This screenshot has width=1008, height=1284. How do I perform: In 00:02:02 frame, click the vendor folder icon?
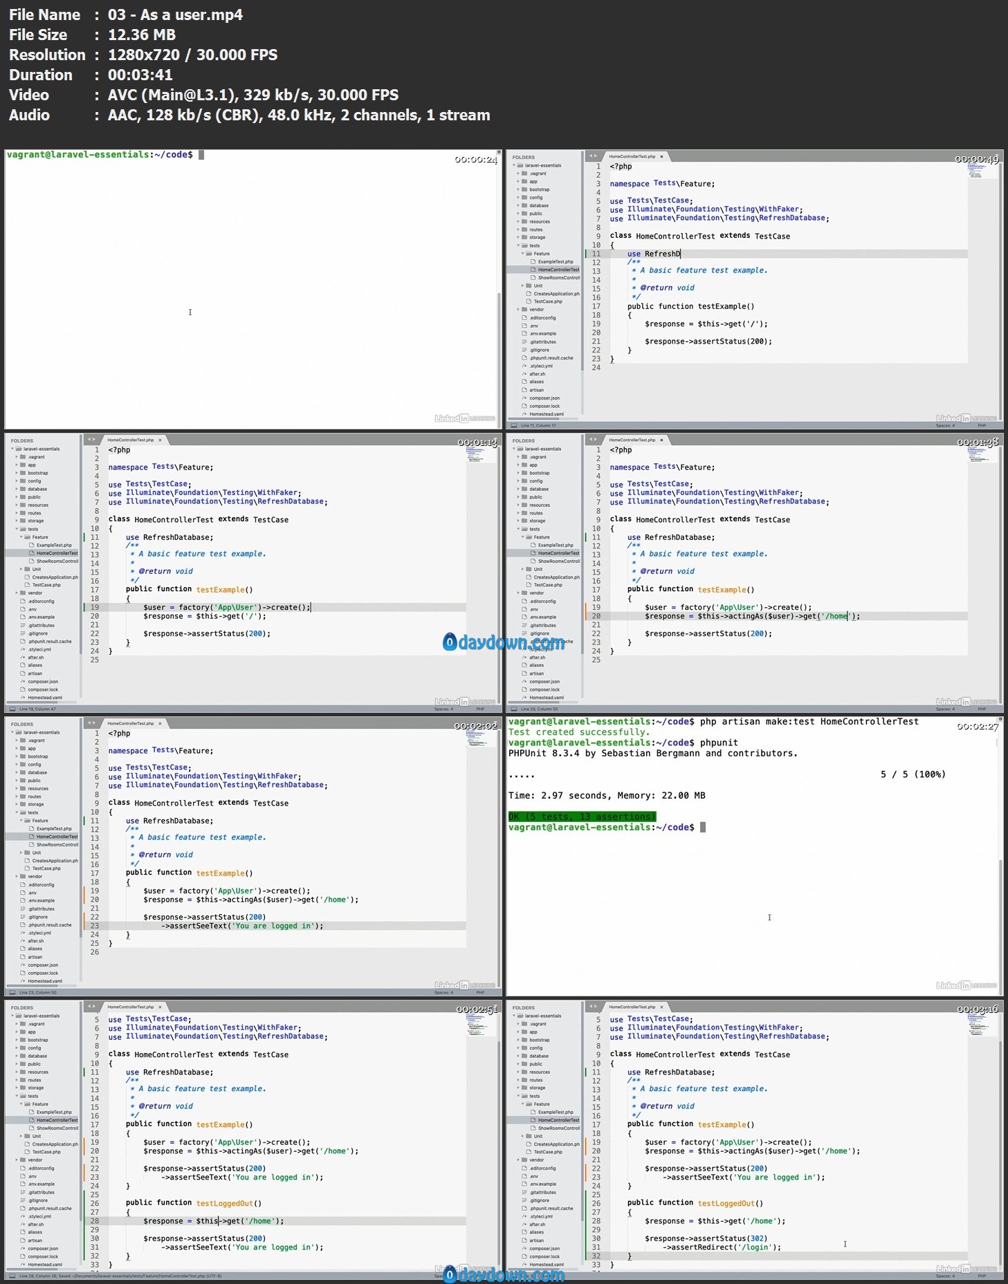pos(23,876)
